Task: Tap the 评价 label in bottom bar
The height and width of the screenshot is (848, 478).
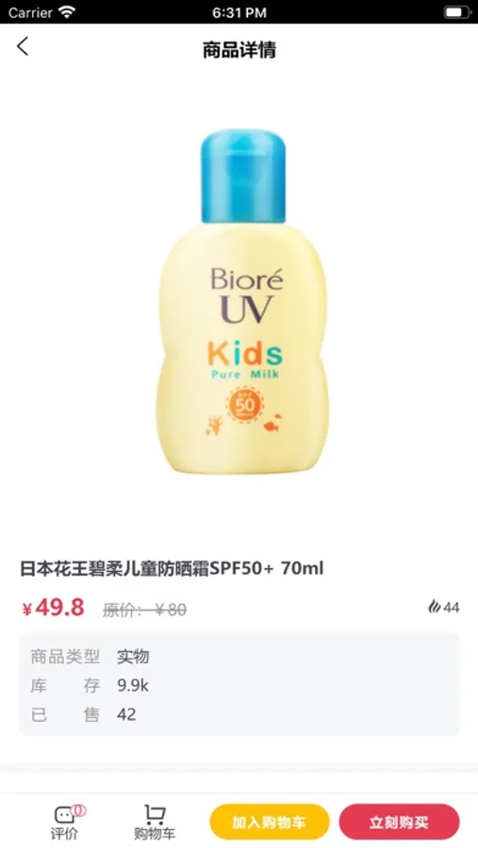Action: tap(64, 834)
